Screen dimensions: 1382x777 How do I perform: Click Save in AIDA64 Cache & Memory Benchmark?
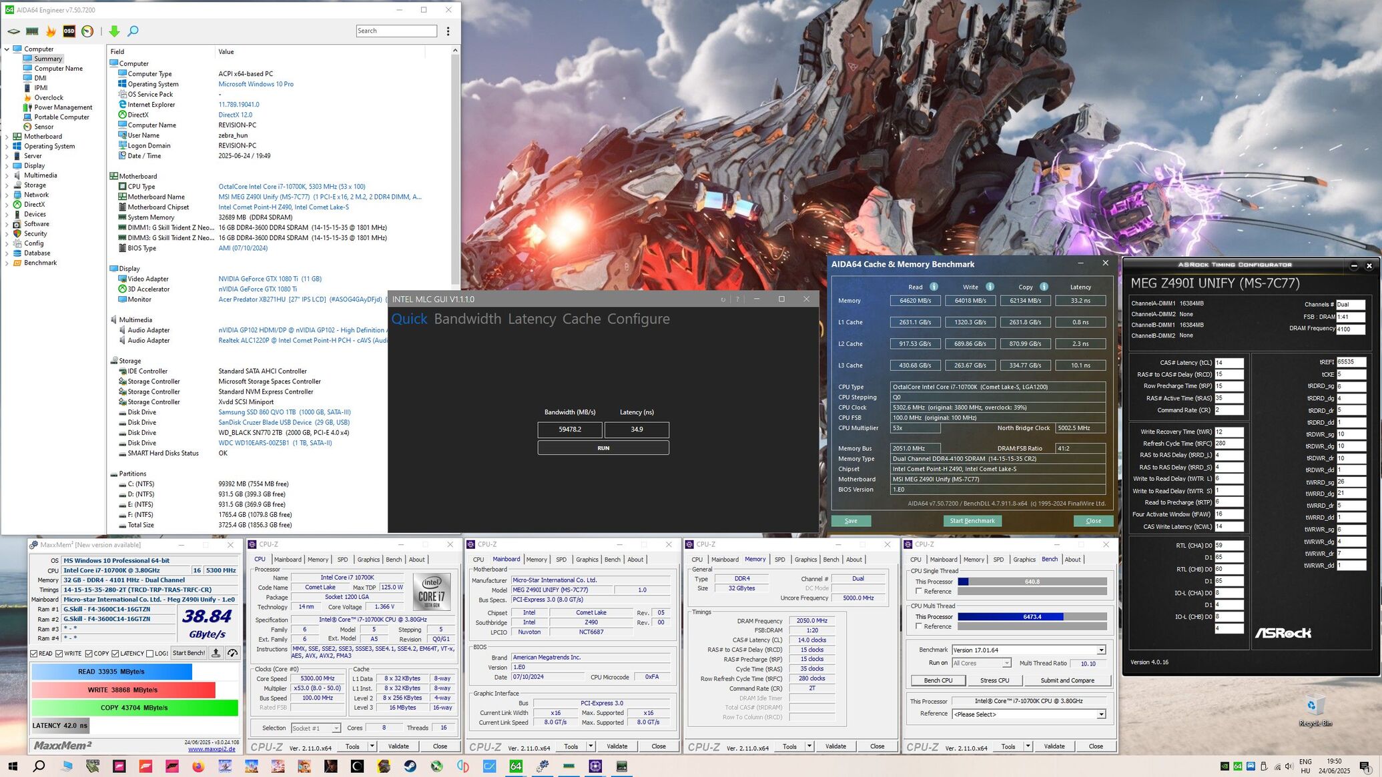(851, 521)
